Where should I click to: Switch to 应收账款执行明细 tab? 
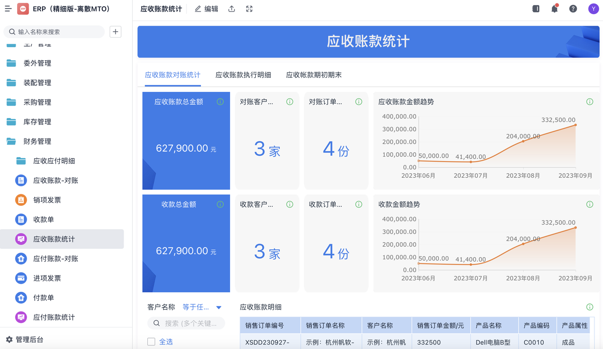click(x=243, y=75)
